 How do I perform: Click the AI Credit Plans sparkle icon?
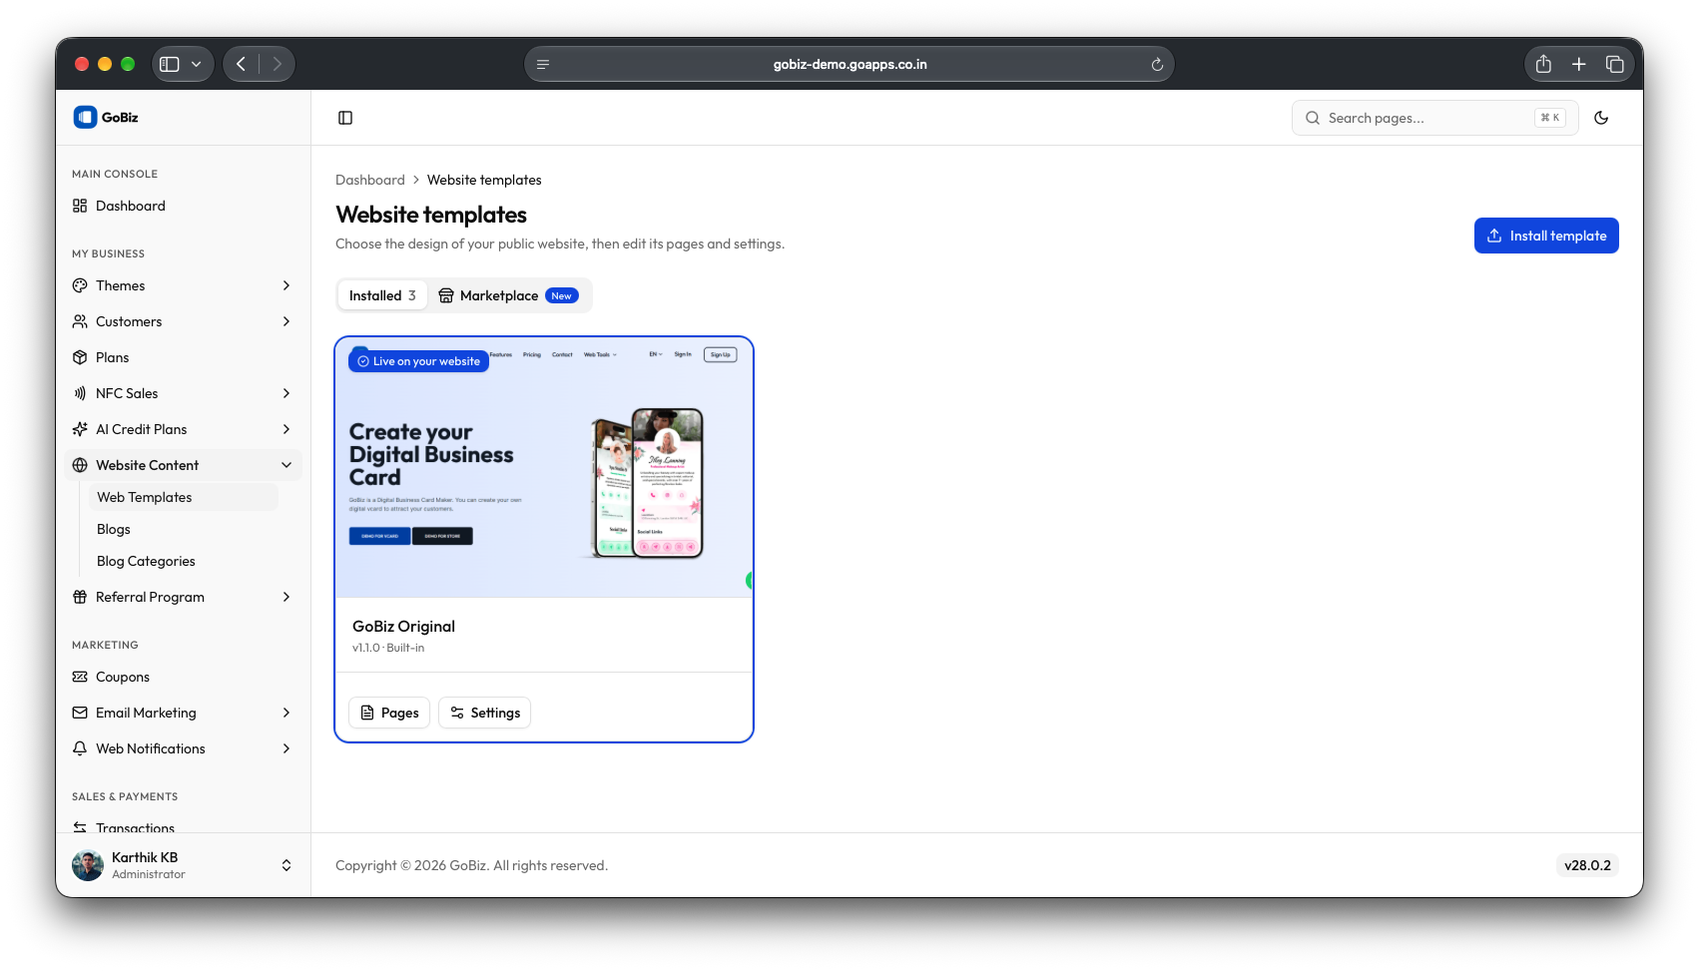80,429
